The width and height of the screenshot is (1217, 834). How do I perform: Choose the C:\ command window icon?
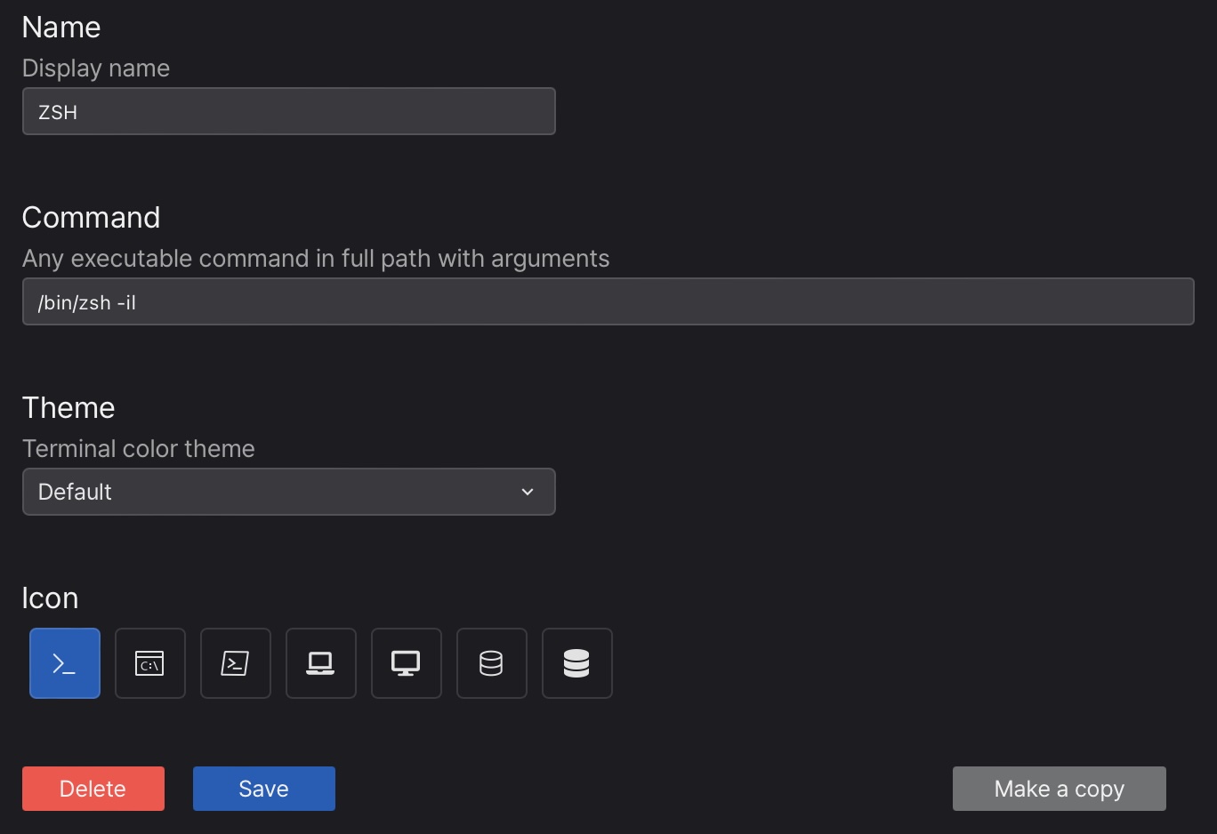pyautogui.click(x=150, y=663)
